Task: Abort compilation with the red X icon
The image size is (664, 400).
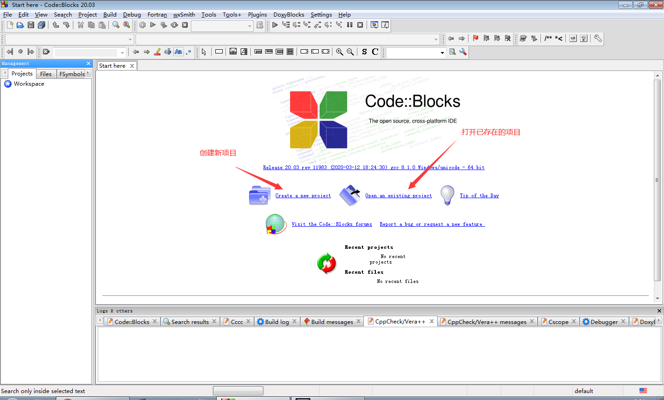Action: coord(185,25)
